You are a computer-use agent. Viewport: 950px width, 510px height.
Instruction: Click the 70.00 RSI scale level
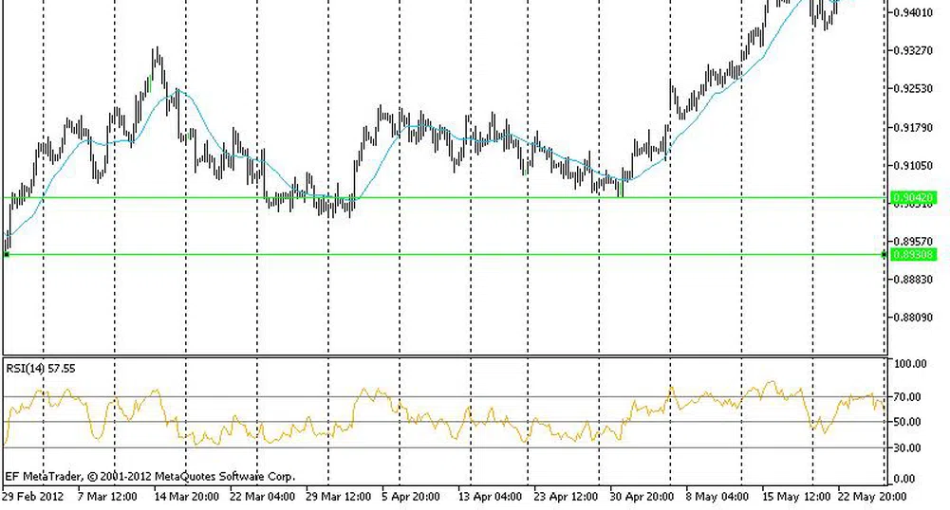(x=910, y=397)
